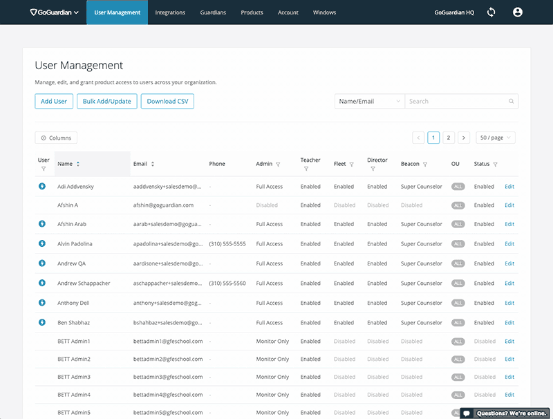
Task: Go to previous page arrow
Action: [418, 138]
